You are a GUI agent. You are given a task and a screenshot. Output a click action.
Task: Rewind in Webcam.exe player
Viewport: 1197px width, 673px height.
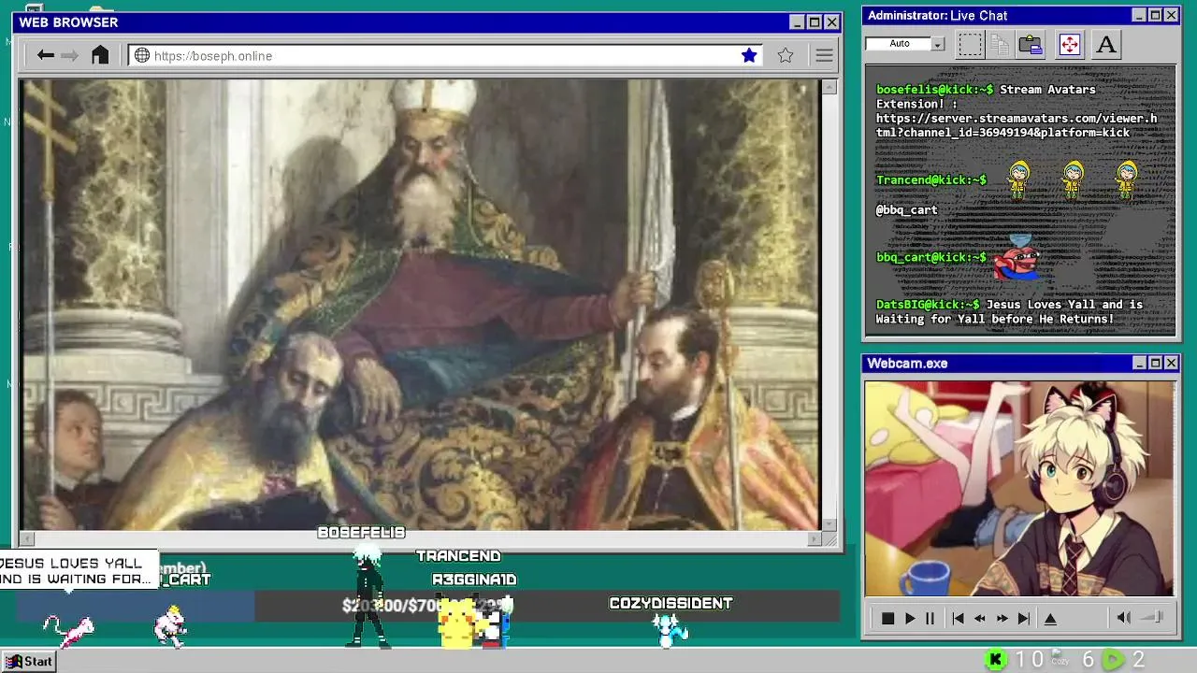pyautogui.click(x=979, y=618)
